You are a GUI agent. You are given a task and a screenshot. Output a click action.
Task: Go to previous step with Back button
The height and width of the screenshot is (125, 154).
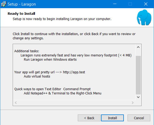pyautogui.click(x=89, y=118)
